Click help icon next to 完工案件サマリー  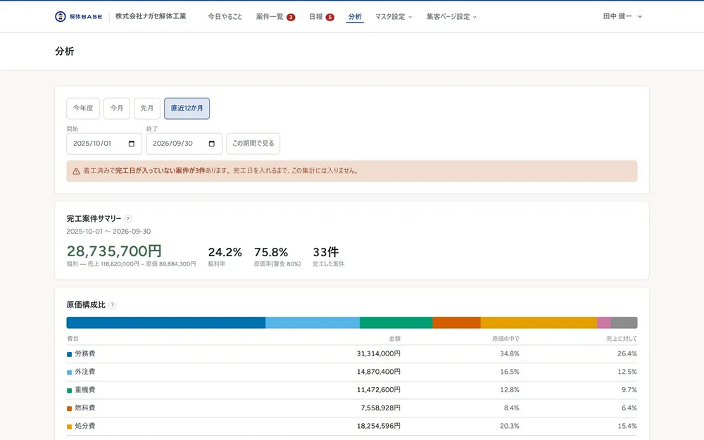[128, 219]
